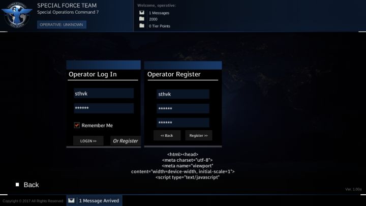Image resolution: width=366 pixels, height=206 pixels.
Task: Click the Or Register button
Action: coord(126,141)
